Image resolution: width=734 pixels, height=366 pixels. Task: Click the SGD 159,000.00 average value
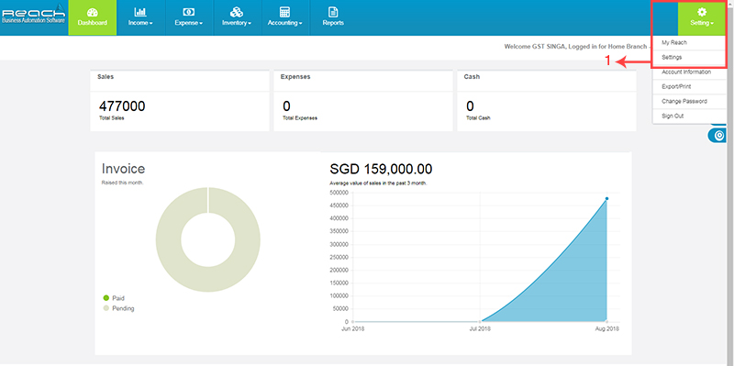(381, 169)
